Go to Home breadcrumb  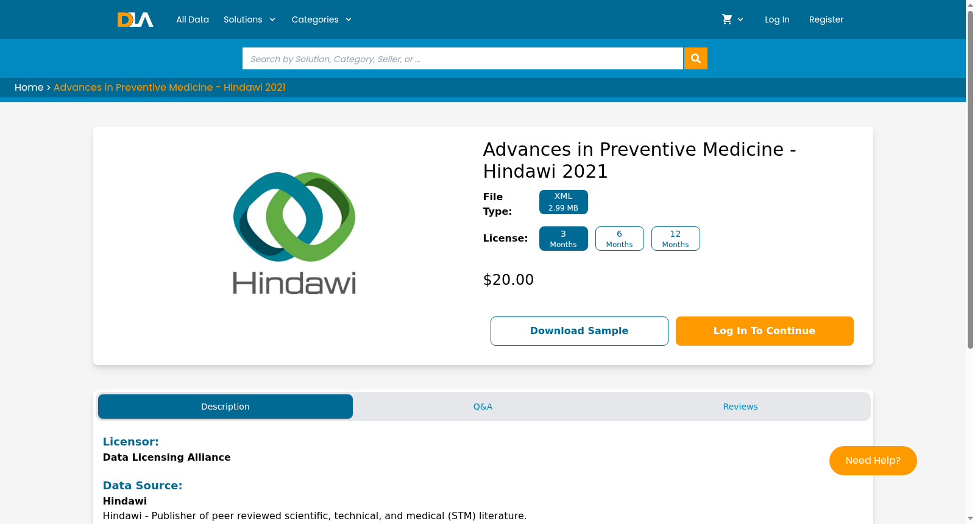(29, 88)
